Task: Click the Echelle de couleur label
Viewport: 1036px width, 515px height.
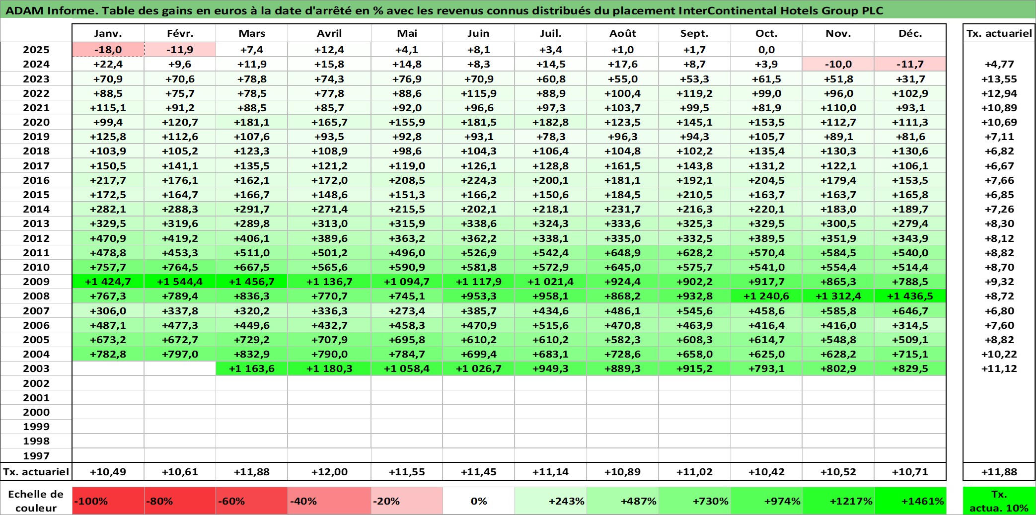Action: pyautogui.click(x=36, y=501)
